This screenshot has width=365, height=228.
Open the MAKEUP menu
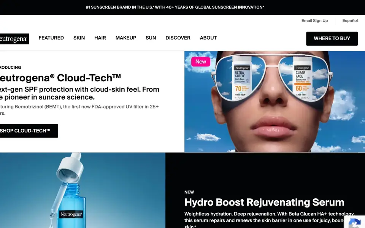pyautogui.click(x=126, y=38)
